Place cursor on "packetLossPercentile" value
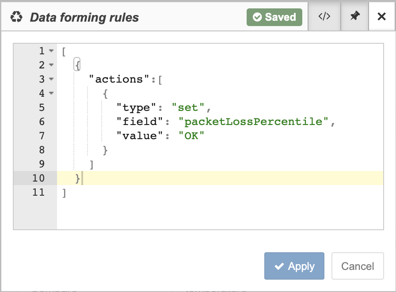The height and width of the screenshot is (292, 396). tap(253, 121)
